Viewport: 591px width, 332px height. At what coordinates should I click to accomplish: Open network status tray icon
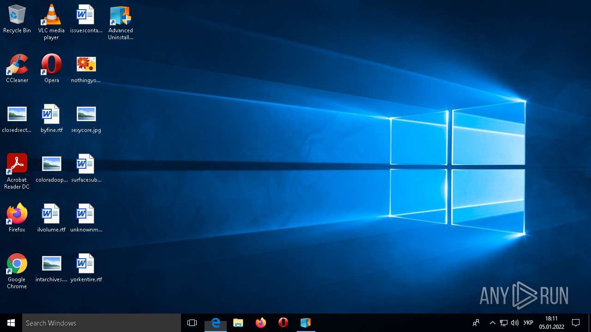[x=504, y=323]
